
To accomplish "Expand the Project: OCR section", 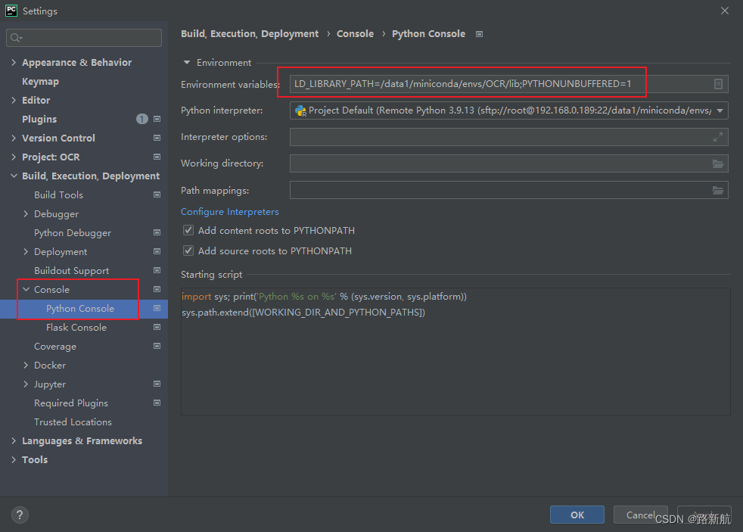I will (x=14, y=157).
